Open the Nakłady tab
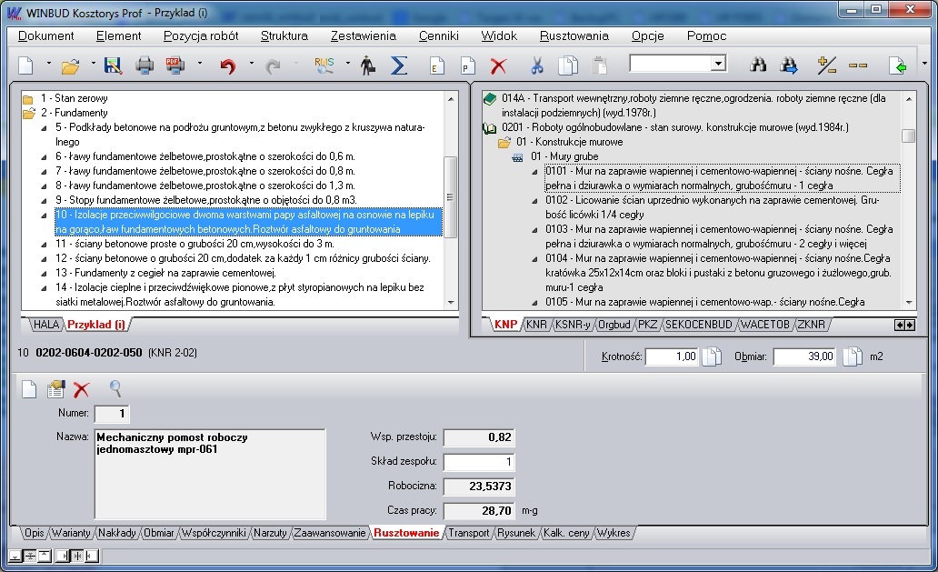The height and width of the screenshot is (572, 938). click(x=116, y=533)
